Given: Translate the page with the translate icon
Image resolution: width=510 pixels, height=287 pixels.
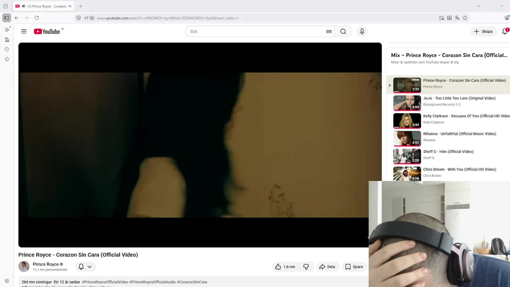Looking at the screenshot, I should pyautogui.click(x=457, y=18).
